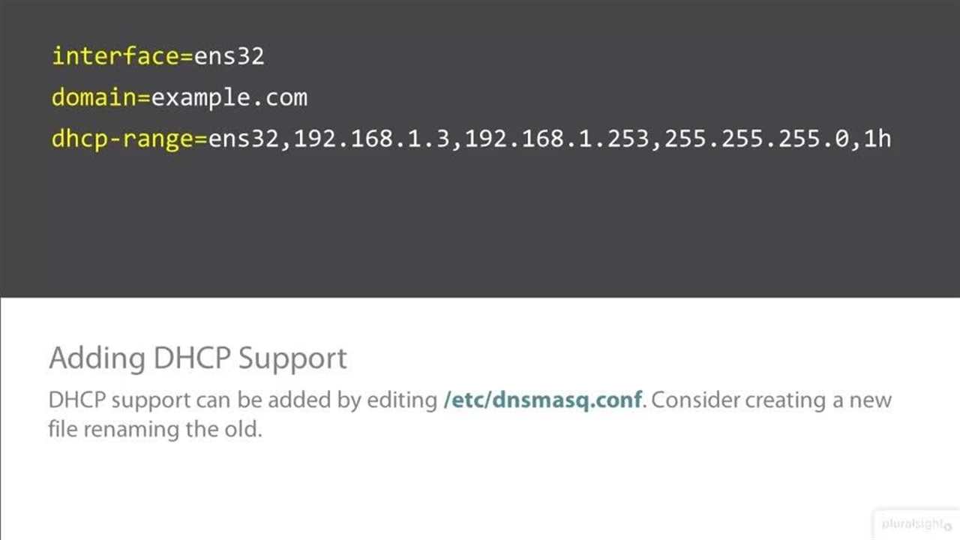Click the 'Adding DHCP Support' heading

[x=197, y=358]
